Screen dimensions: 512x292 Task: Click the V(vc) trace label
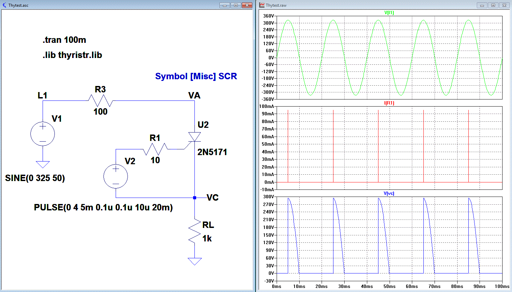pos(389,193)
